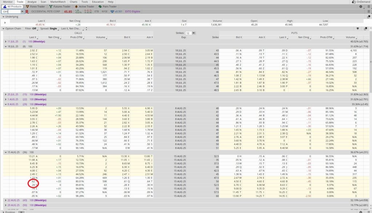
Task: Click the hamburger lines icon at the top right
Action: pyautogui.click(x=369, y=6)
